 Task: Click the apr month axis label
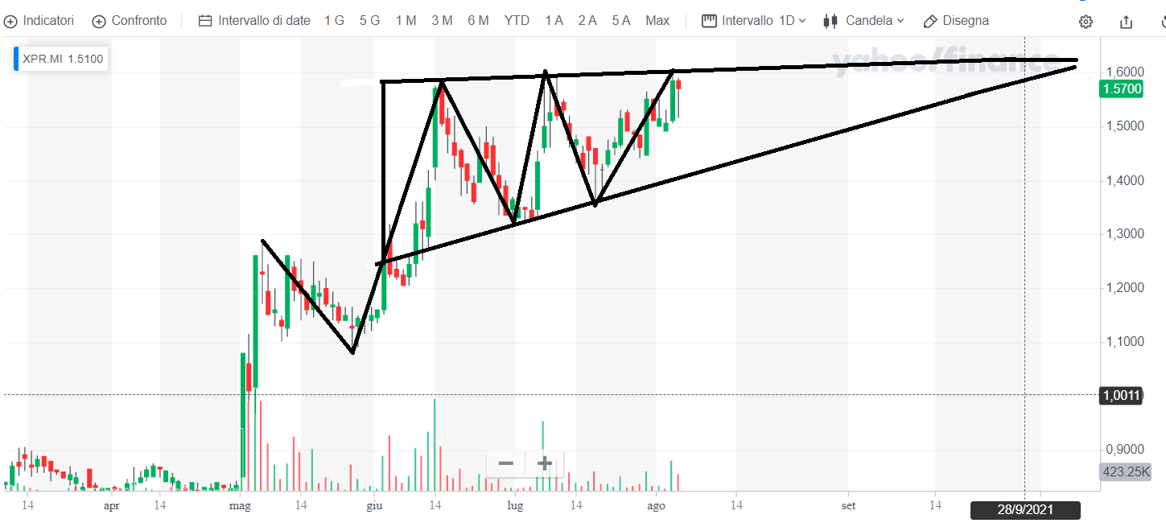(112, 506)
